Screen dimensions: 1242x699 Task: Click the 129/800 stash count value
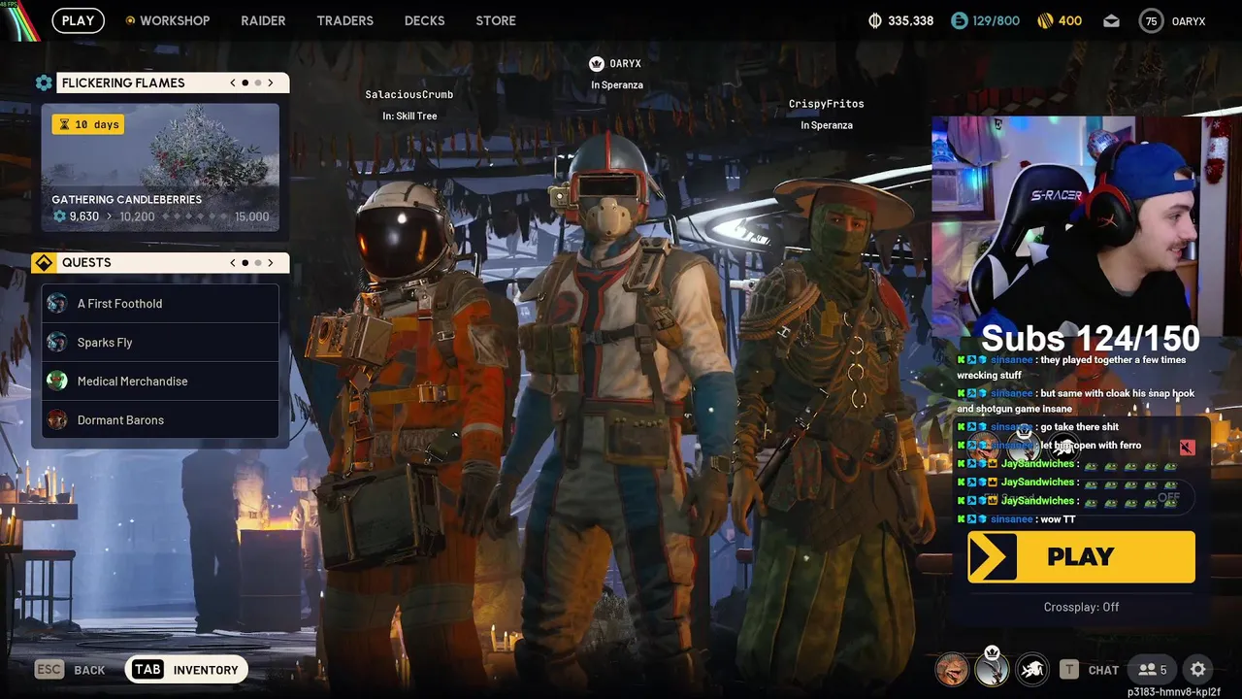click(997, 20)
